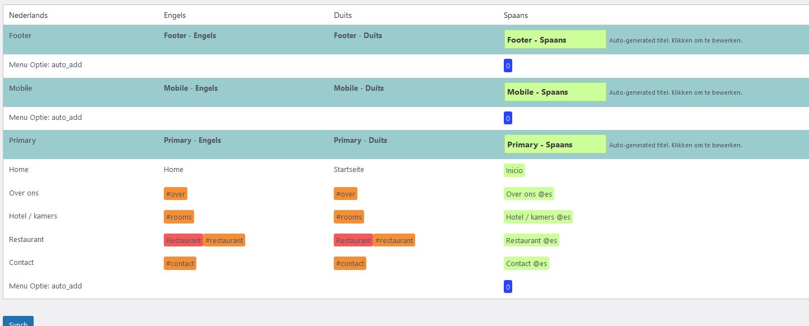Click the Over ons @es tag

[x=529, y=194]
